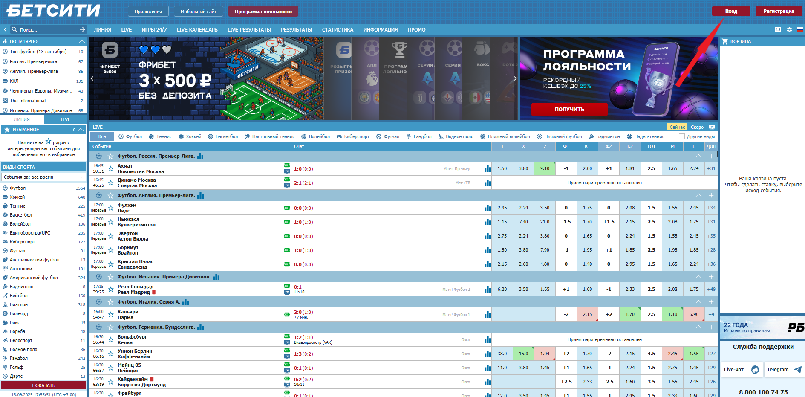This screenshot has width=805, height=397.
Task: Click the shopping cart icon beside Корзина
Action: tap(724, 41)
